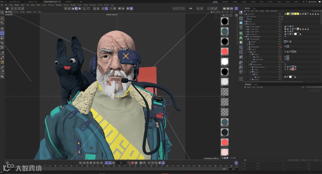Select the red material swatch
The width and height of the screenshot is (322, 174).
pyautogui.click(x=225, y=51)
